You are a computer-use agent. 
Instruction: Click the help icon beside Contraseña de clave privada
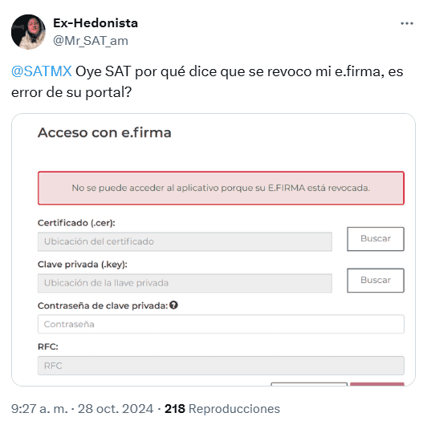pyautogui.click(x=173, y=306)
